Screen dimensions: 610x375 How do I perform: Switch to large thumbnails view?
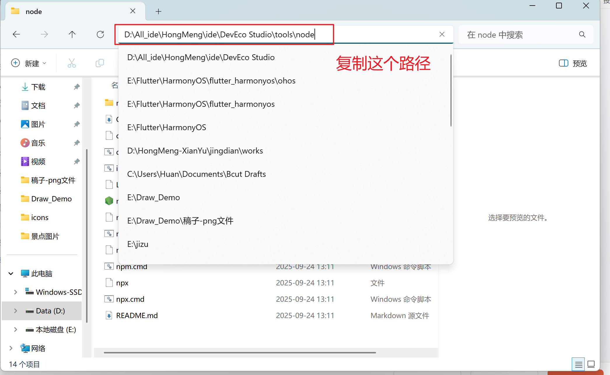(x=591, y=364)
